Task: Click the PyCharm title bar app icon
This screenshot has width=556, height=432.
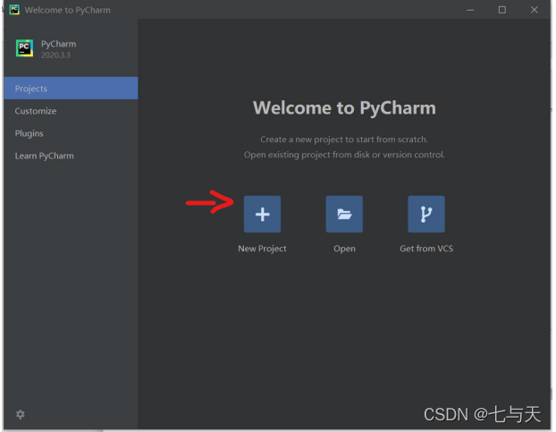Action: 14,10
